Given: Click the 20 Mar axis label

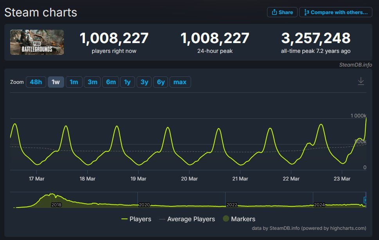Looking at the screenshot, I should 189,179.
